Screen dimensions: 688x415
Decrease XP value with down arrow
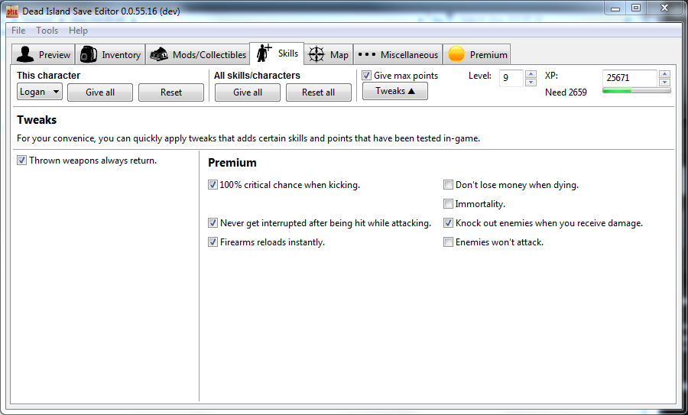pos(664,83)
